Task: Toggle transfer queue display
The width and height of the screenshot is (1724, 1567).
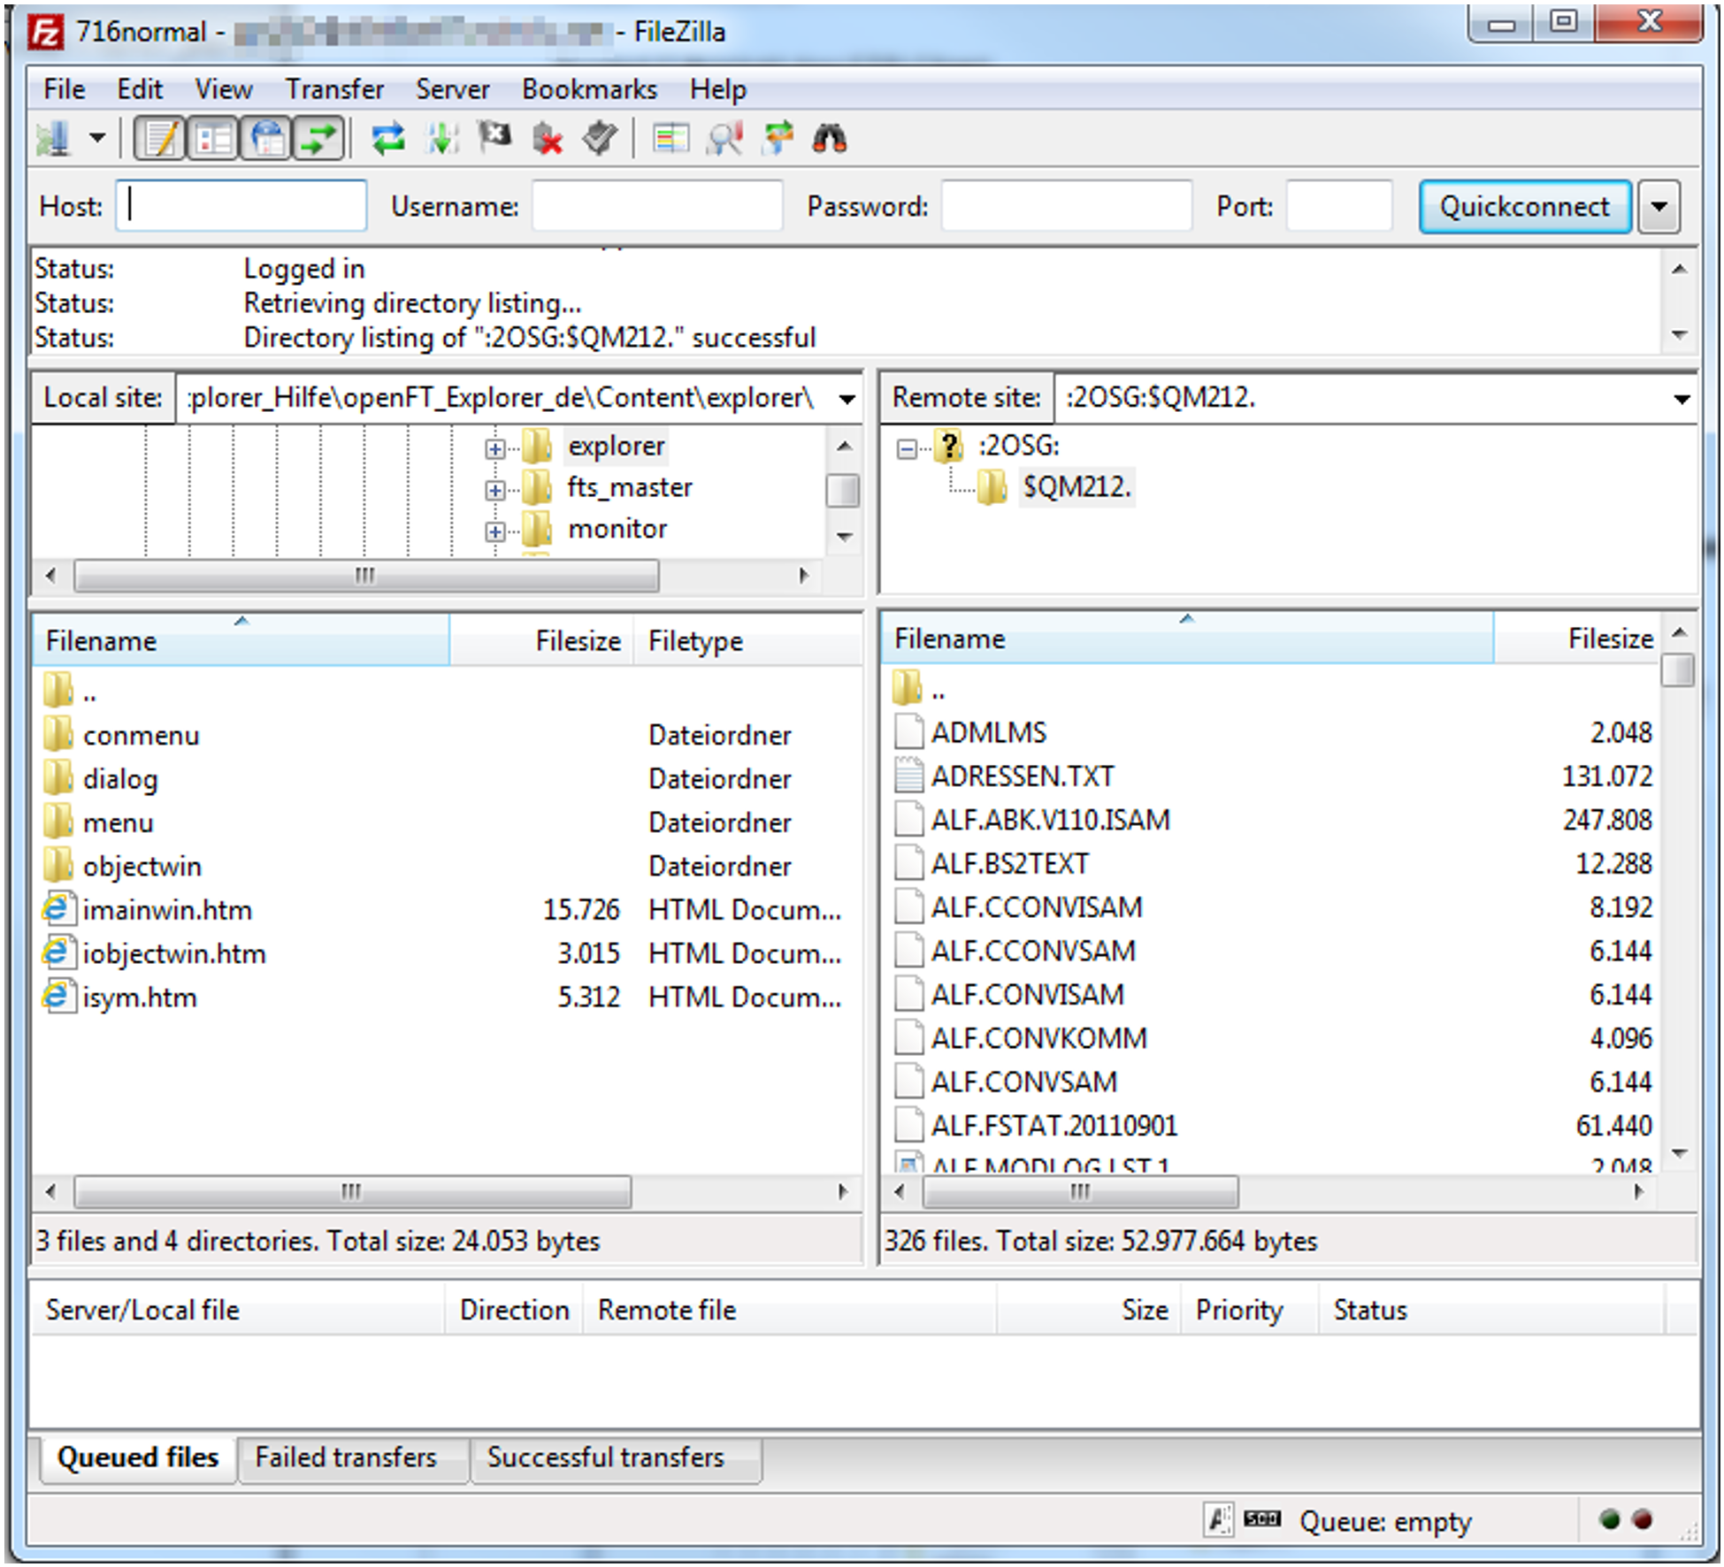Action: [318, 139]
